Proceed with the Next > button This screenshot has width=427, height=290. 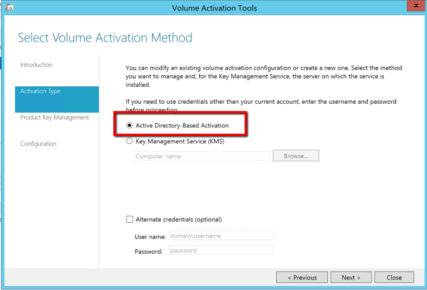(x=351, y=277)
